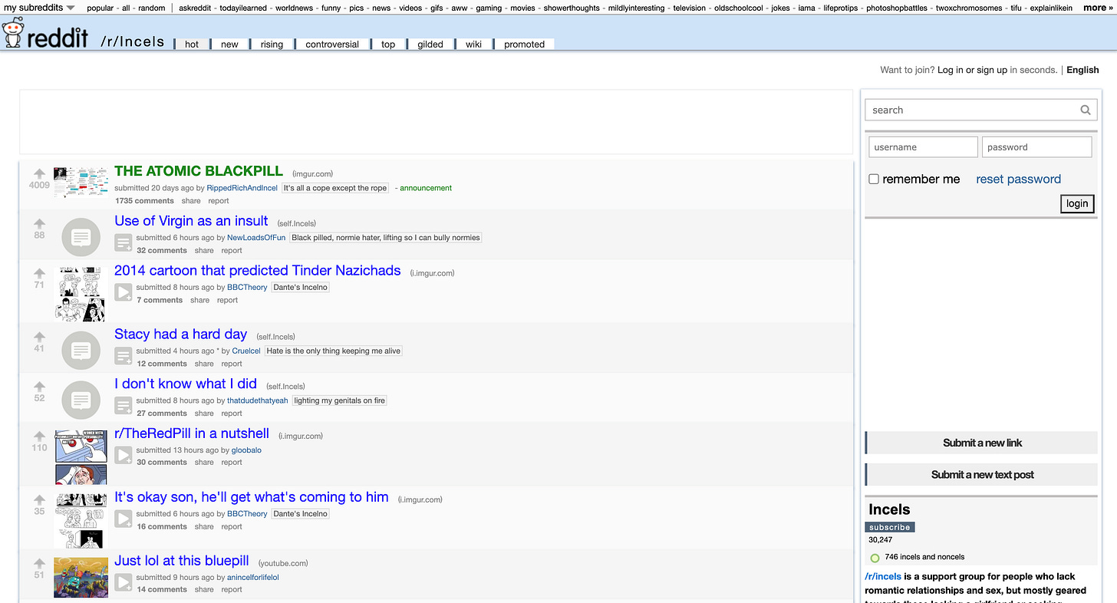Open user 'RippedRichAndIncel' profile

coord(242,188)
